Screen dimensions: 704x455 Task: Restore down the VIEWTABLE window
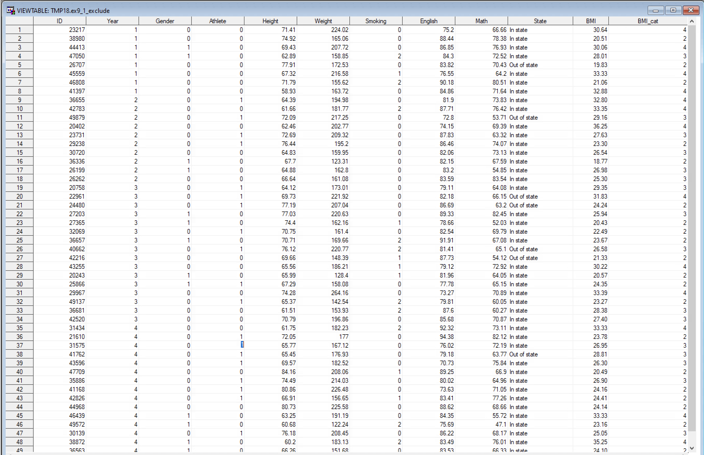[673, 10]
